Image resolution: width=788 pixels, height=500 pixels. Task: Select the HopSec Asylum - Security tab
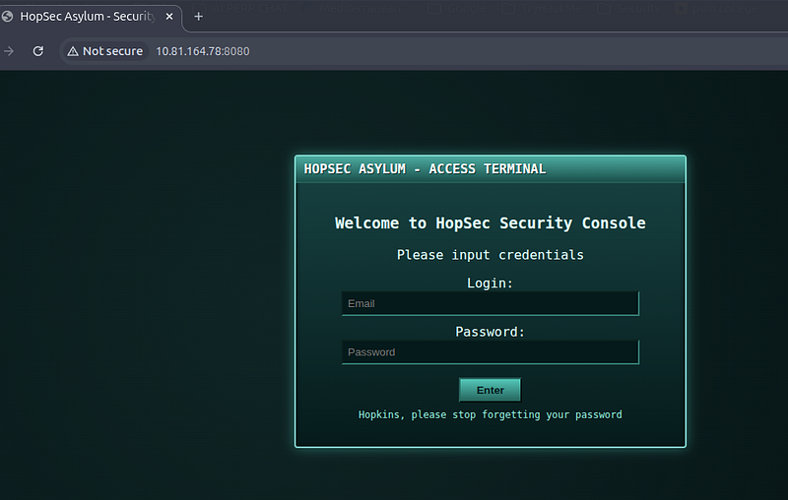91,17
